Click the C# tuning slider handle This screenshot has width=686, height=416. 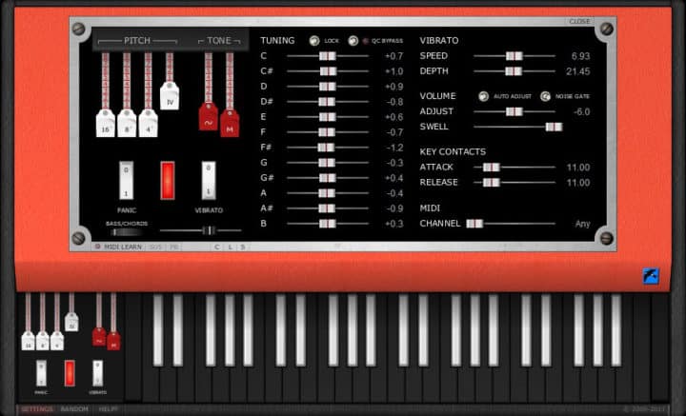point(328,71)
